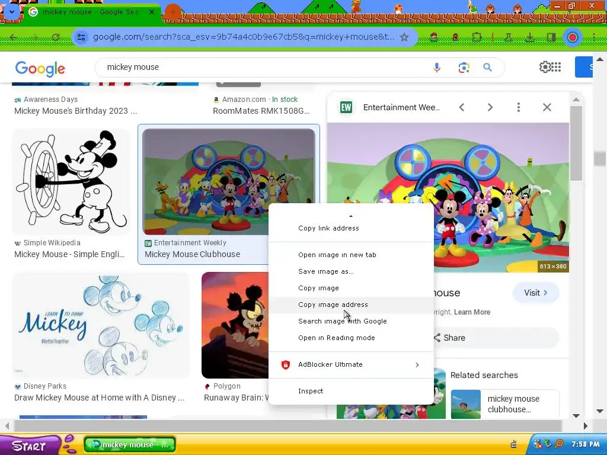Screen dimensions: 607x455
Task: Select mickey mouse taskbar window button
Action: point(130,444)
